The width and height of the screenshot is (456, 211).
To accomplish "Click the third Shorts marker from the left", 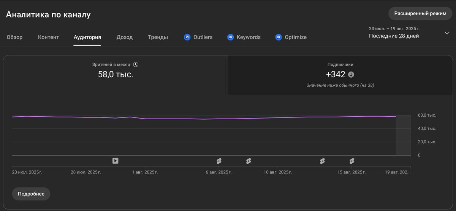I will tap(322, 161).
